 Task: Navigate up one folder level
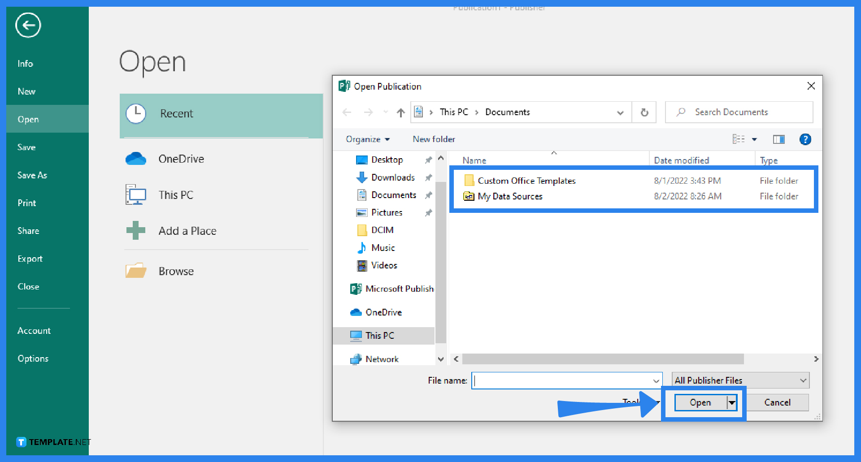click(400, 112)
